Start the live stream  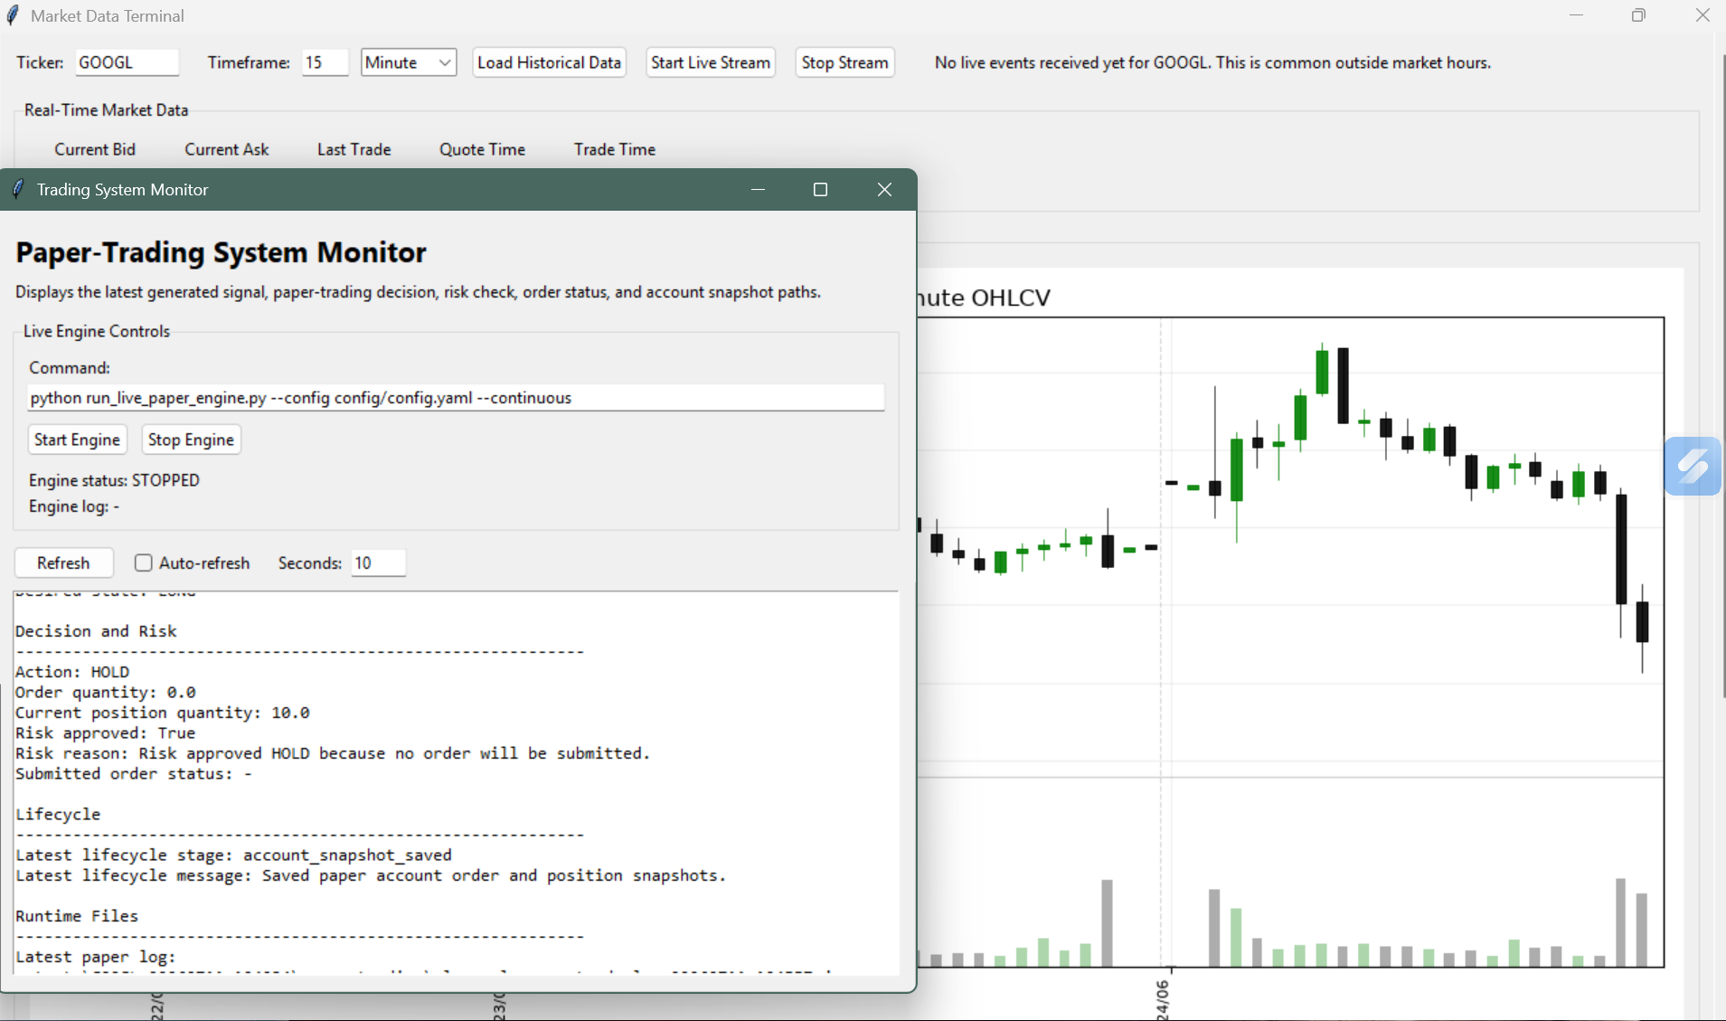711,62
